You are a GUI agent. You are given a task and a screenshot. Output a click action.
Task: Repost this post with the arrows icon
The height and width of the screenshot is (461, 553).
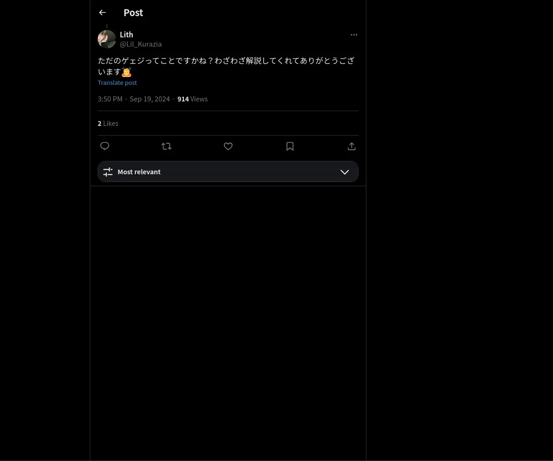click(x=166, y=146)
